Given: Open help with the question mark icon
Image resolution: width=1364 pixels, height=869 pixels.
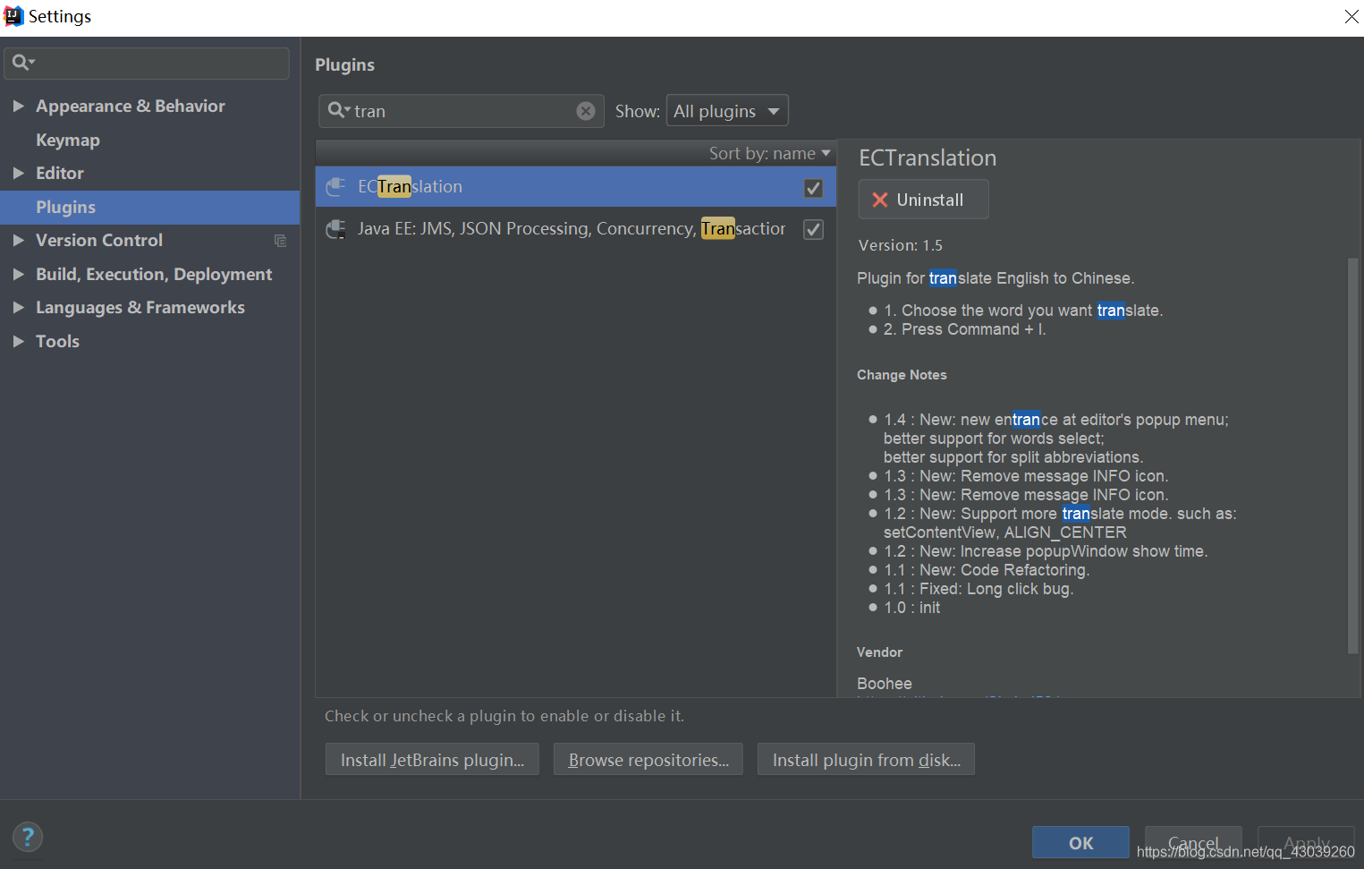Looking at the screenshot, I should pos(28,837).
